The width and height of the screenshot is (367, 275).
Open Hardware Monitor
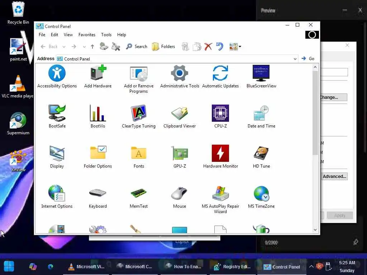click(220, 157)
